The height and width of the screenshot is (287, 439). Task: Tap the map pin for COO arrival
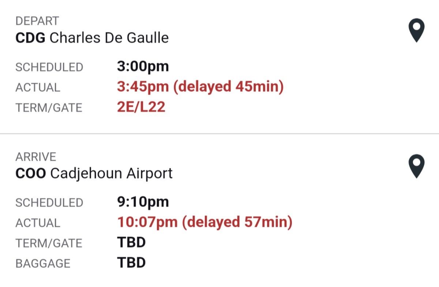[416, 166]
